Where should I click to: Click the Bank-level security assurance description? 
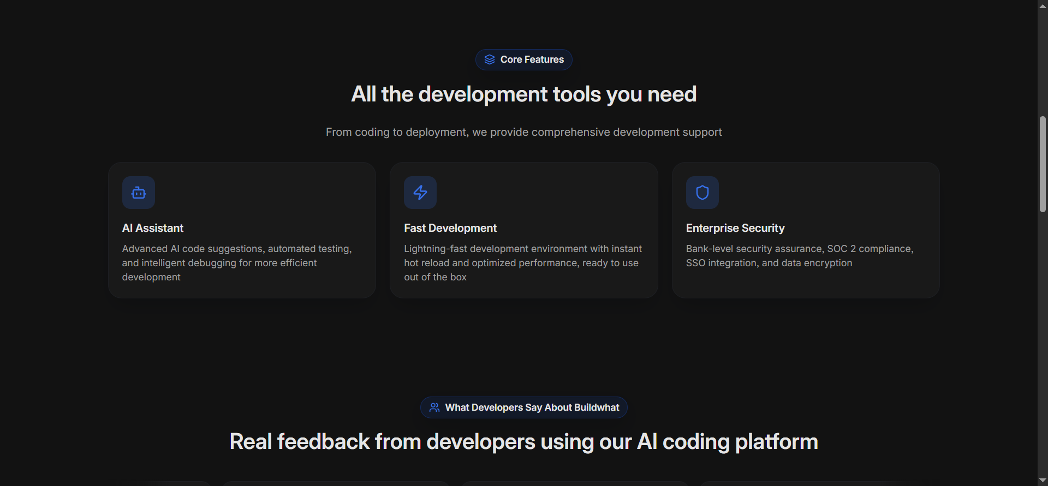[x=800, y=256]
